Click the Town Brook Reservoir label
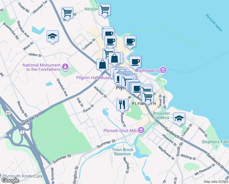Viewport: 229px width, 184px height. [x=122, y=152]
